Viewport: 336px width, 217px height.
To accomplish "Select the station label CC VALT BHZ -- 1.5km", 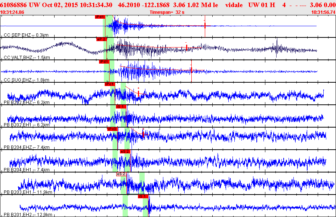I will coord(27,58).
